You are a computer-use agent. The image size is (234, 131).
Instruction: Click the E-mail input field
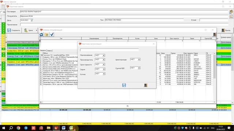pos(214,20)
